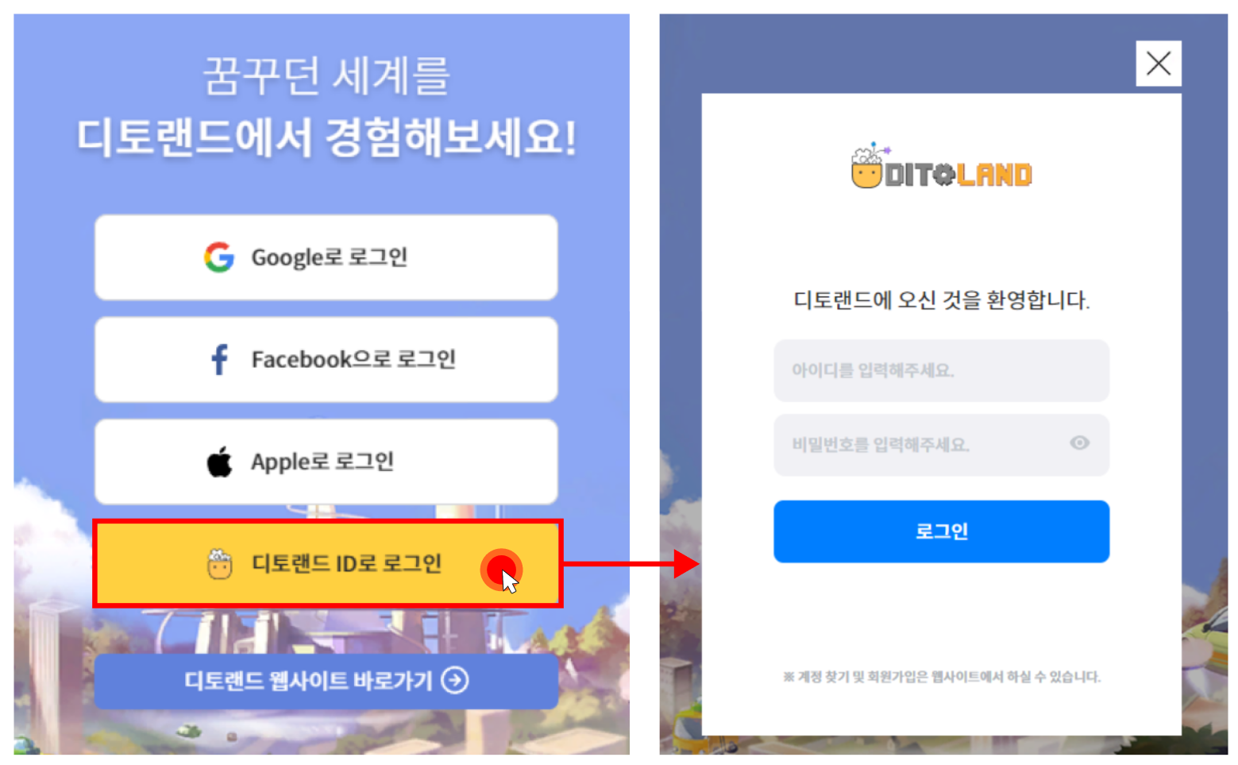Click the 디토랜드에서 경험해보세요 headline
This screenshot has height=765, width=1238.
coord(326,137)
